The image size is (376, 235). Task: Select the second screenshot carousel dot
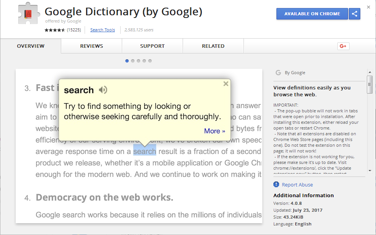pyautogui.click(x=133, y=61)
